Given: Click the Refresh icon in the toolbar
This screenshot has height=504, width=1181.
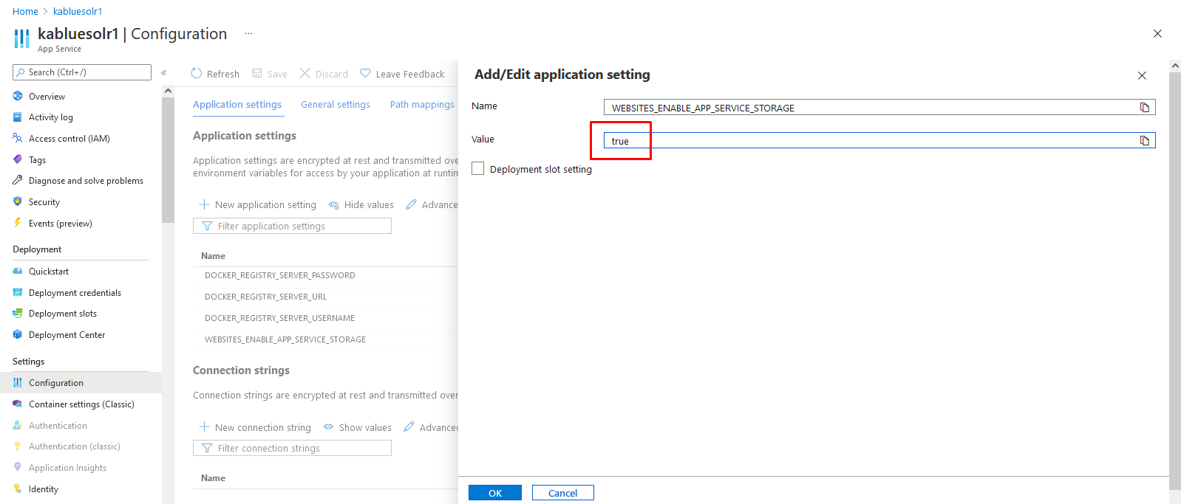Looking at the screenshot, I should [197, 74].
